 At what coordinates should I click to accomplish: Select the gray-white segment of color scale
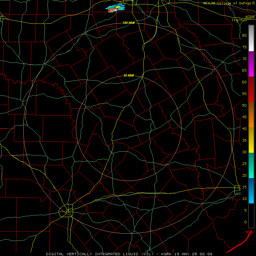(251, 38)
